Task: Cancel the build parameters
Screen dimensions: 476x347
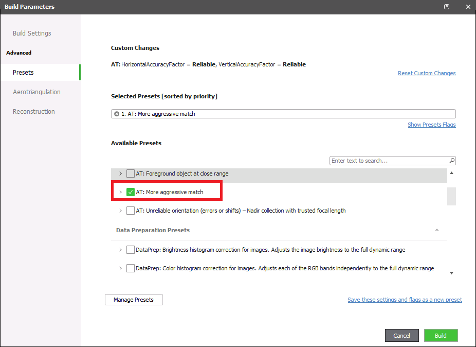Action: (x=402, y=336)
